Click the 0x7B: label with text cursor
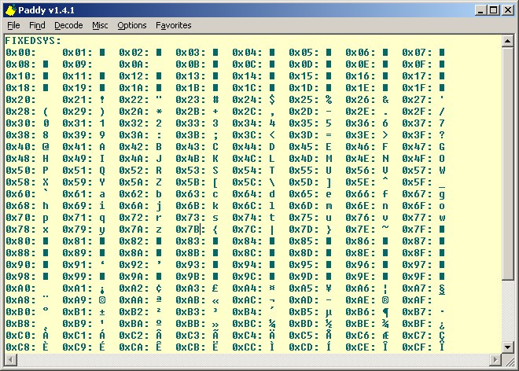Screen dimensions: 519x371 (x=190, y=230)
